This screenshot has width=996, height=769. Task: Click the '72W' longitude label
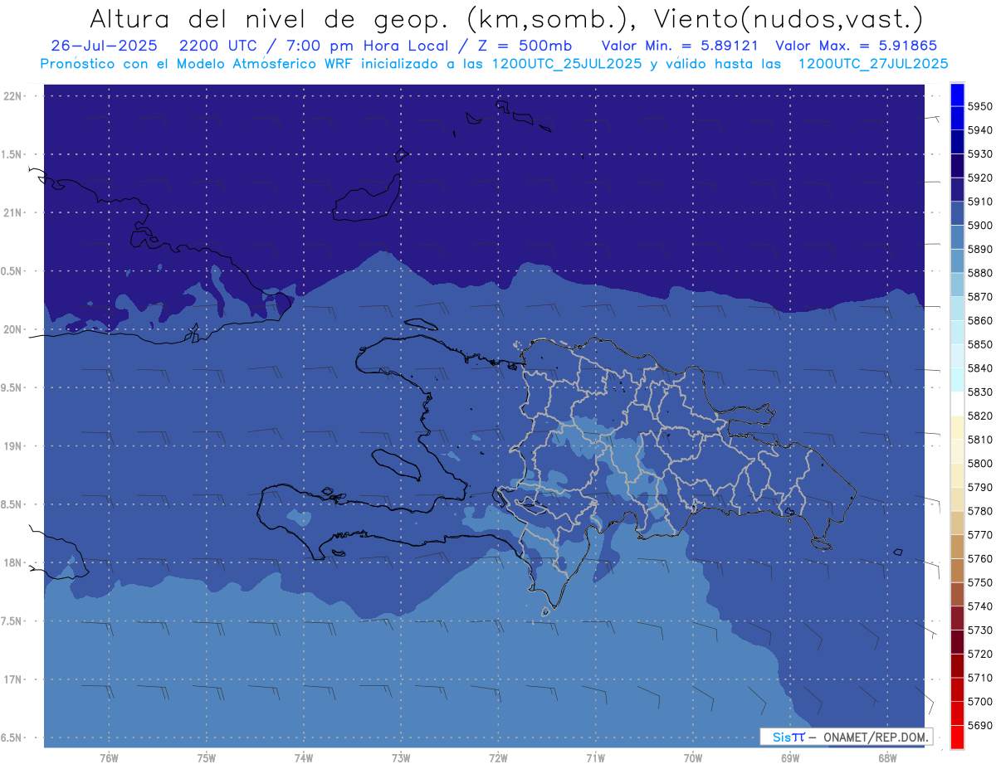click(498, 758)
